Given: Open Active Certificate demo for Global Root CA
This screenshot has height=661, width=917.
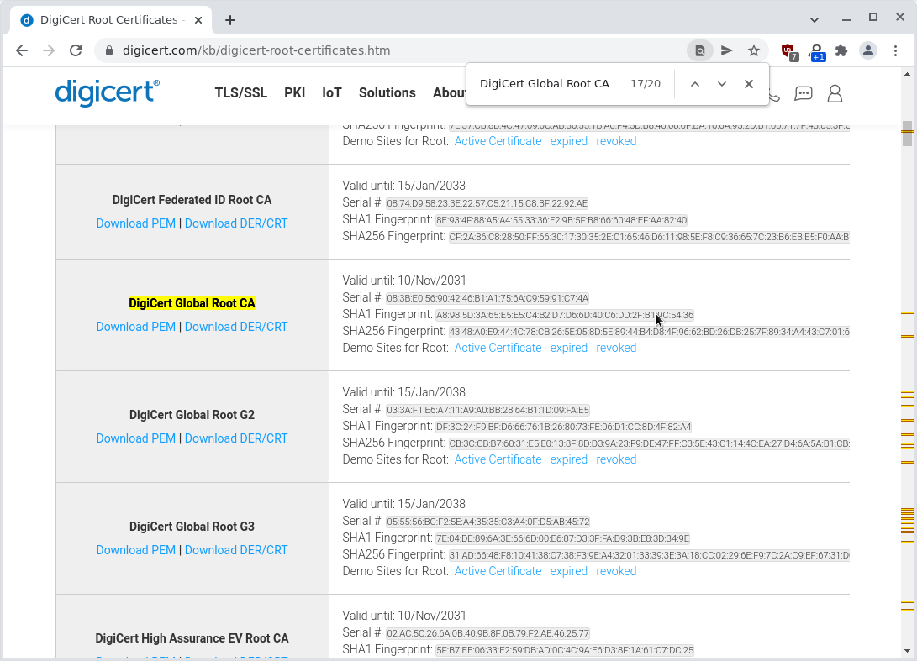Looking at the screenshot, I should (x=498, y=348).
